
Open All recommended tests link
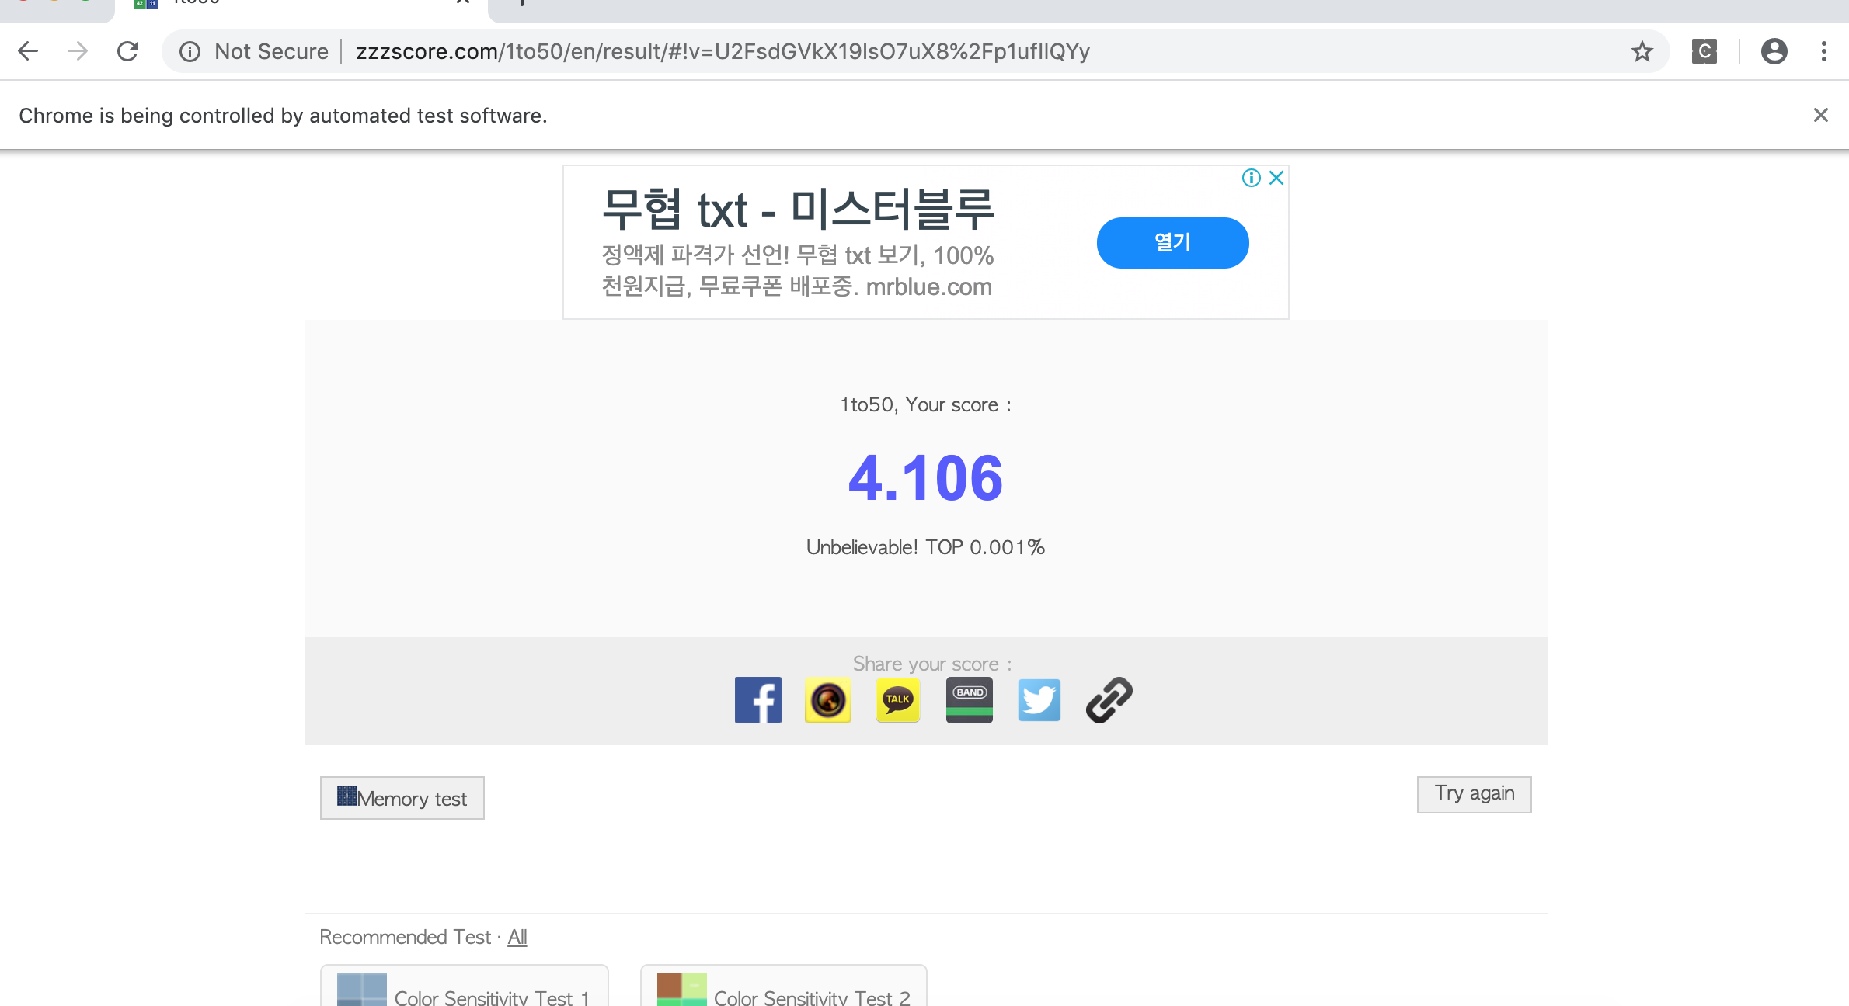517,937
